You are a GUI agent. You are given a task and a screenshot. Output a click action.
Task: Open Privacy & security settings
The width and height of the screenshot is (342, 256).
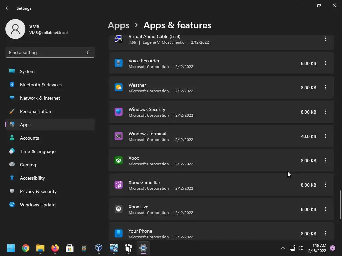pyautogui.click(x=50, y=191)
